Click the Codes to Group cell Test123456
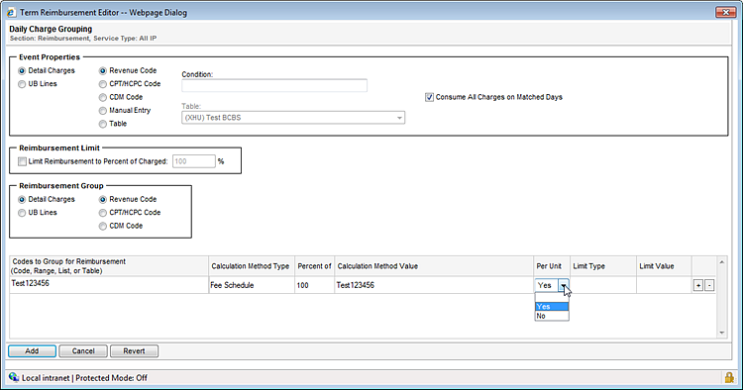Image resolution: width=743 pixels, height=390 pixels. (x=109, y=285)
